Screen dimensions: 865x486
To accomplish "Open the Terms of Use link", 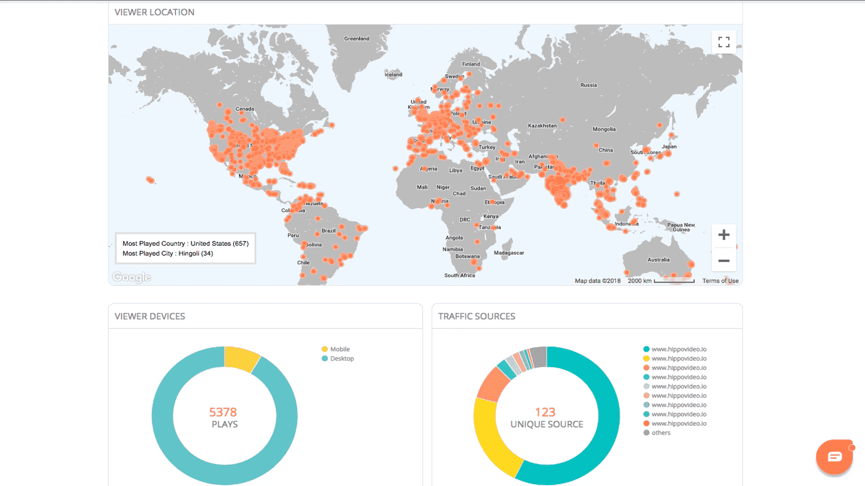I will click(x=720, y=281).
